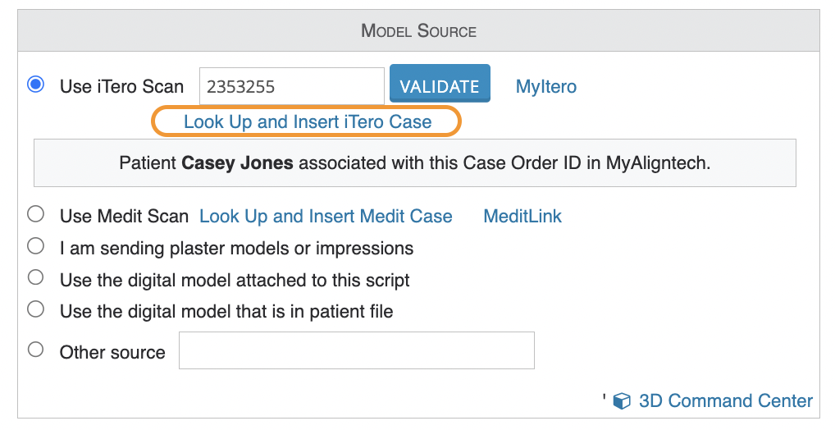Select radio for digital model attached to script

(35, 277)
